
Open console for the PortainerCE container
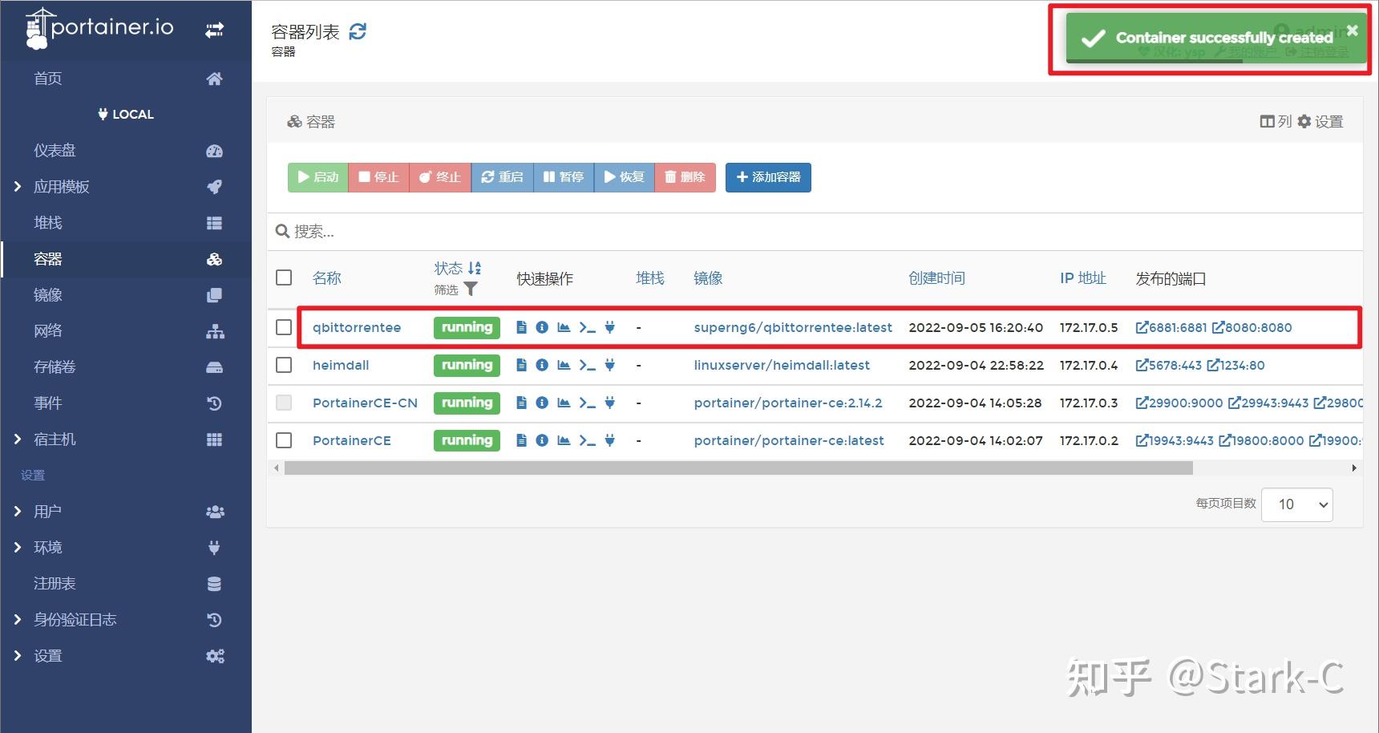(587, 440)
